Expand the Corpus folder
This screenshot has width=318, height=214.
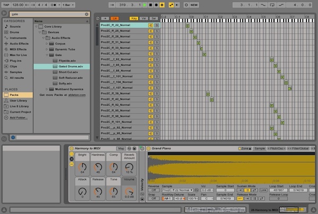click(x=47, y=43)
